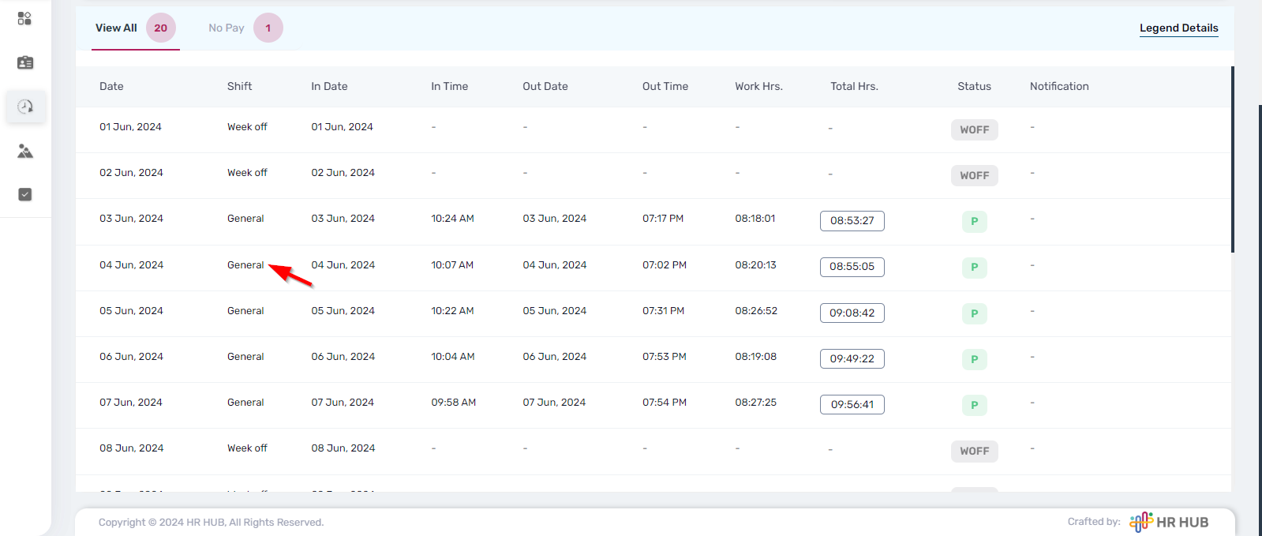Viewport: 1262px width, 536px height.
Task: Click total hours 09:56:41 box
Action: tap(852, 404)
